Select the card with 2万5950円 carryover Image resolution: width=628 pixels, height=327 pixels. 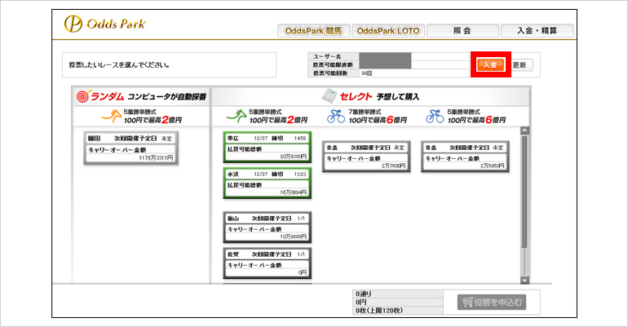465,157
